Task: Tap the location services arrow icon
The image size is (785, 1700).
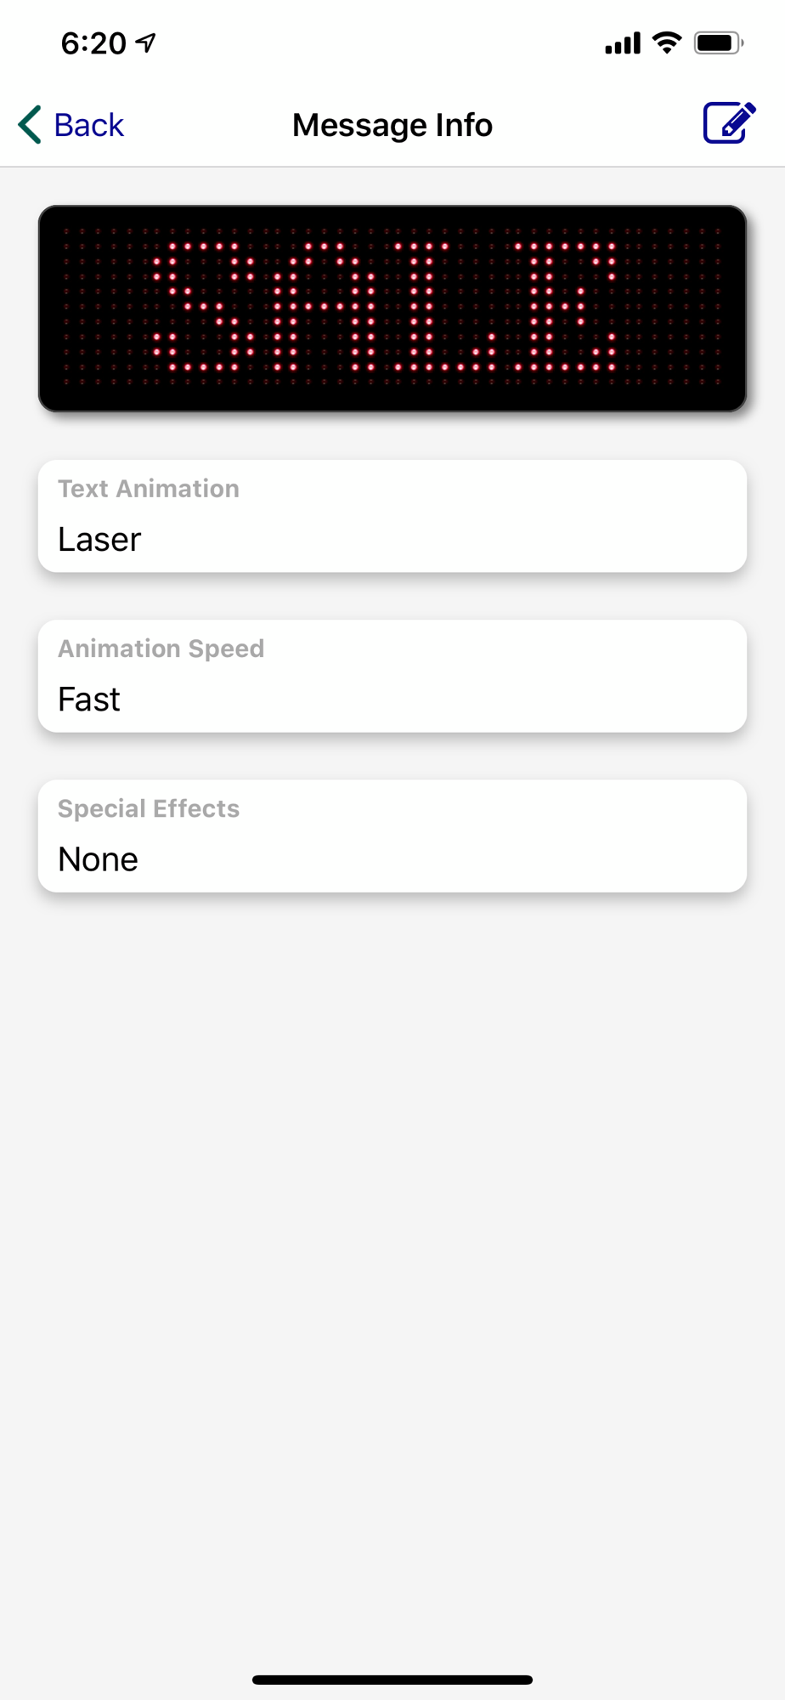Action: click(147, 42)
